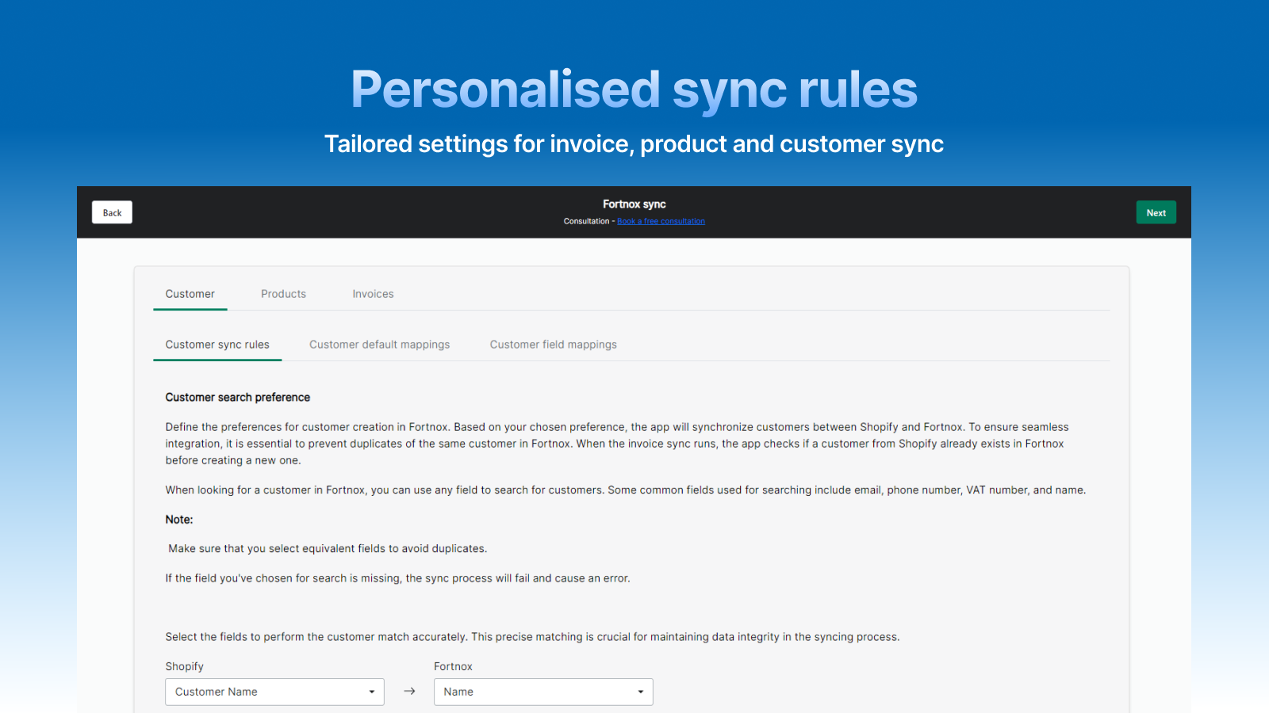The height and width of the screenshot is (713, 1269).
Task: Open the Invoices tab
Action: coord(373,294)
